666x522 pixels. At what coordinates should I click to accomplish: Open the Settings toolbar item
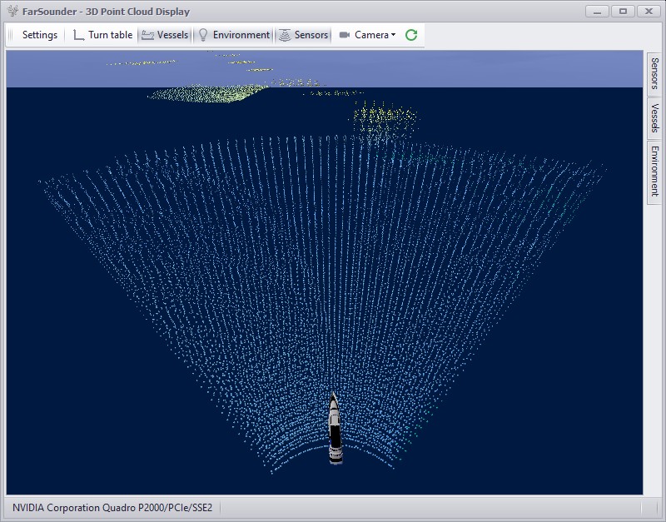39,35
